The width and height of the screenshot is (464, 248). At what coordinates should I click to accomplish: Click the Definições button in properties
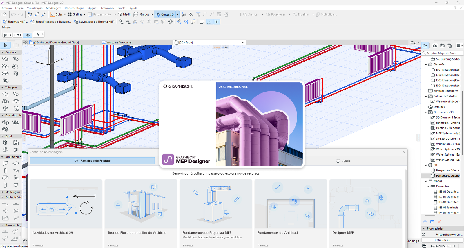pyautogui.click(x=442, y=240)
